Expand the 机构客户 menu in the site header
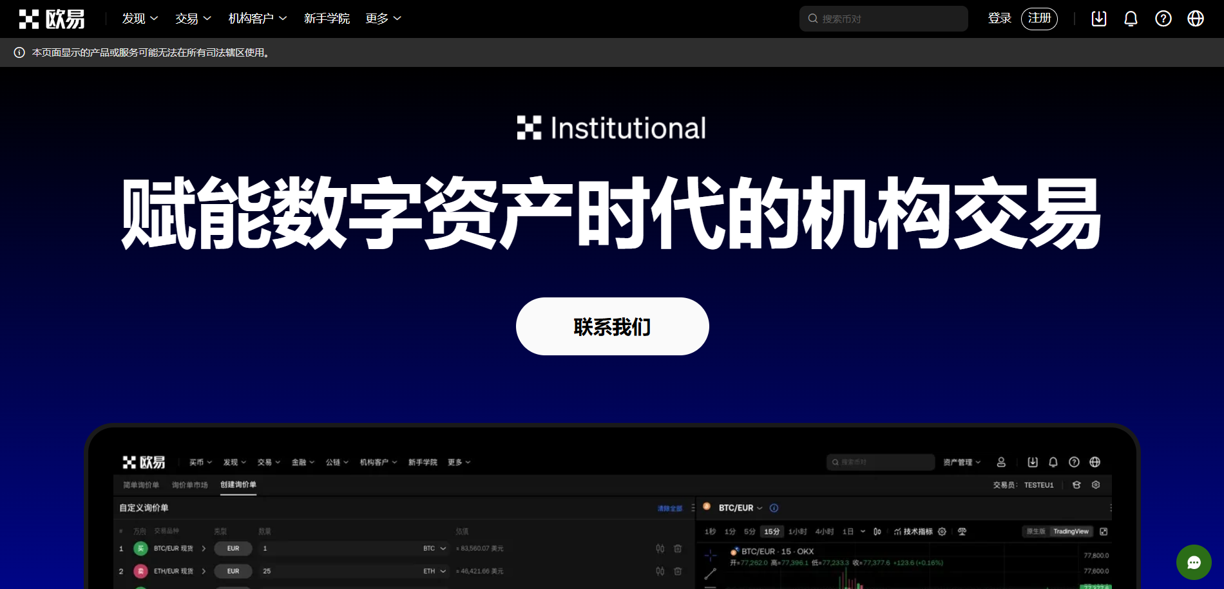 coord(258,19)
